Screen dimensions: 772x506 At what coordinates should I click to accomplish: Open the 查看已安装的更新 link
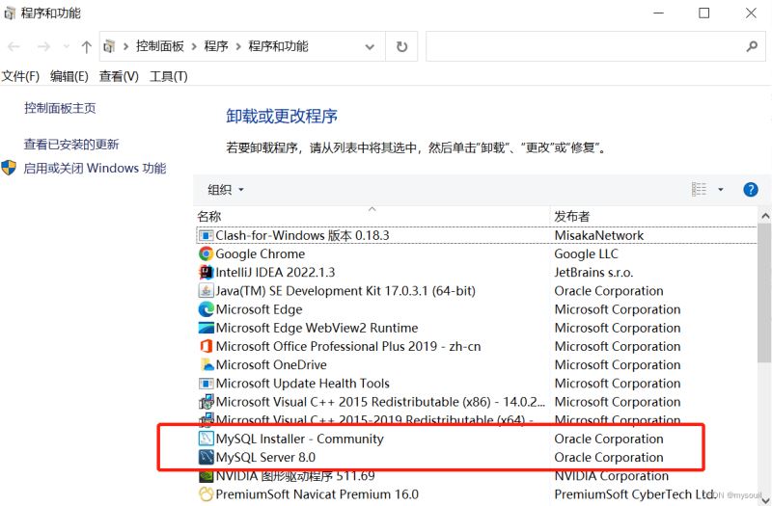click(71, 144)
